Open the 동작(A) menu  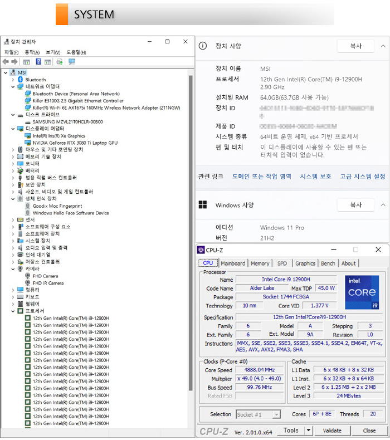pyautogui.click(x=32, y=52)
